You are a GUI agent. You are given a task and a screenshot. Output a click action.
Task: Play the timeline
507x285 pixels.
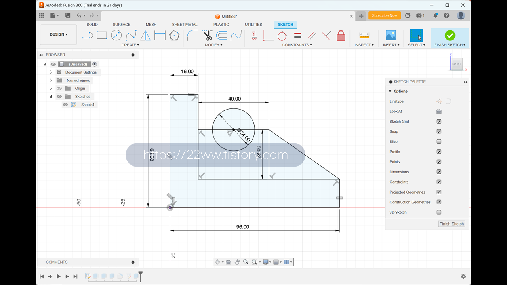pyautogui.click(x=59, y=276)
